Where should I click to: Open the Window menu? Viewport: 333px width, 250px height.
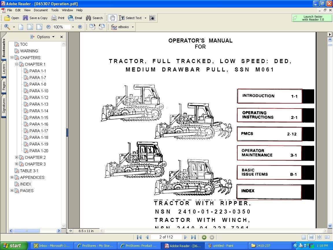[x=67, y=10]
